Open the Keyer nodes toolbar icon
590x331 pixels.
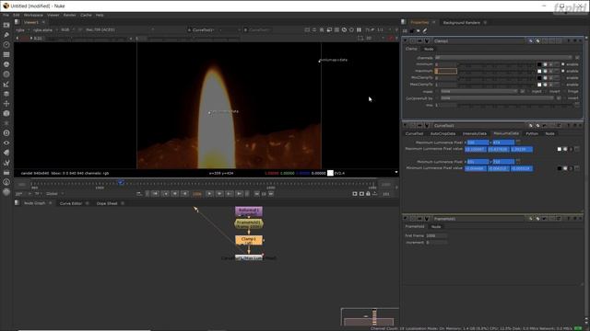[x=6, y=84]
